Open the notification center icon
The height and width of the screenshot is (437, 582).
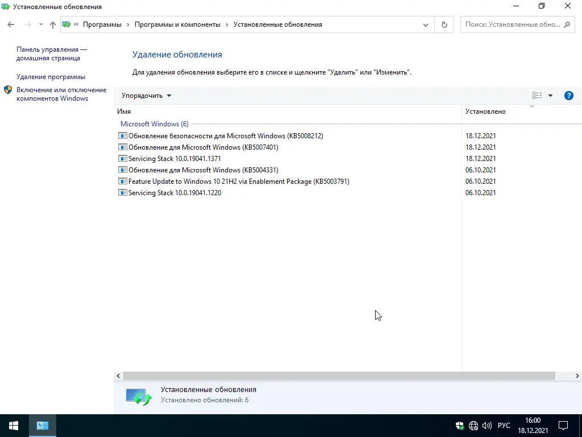(x=563, y=426)
